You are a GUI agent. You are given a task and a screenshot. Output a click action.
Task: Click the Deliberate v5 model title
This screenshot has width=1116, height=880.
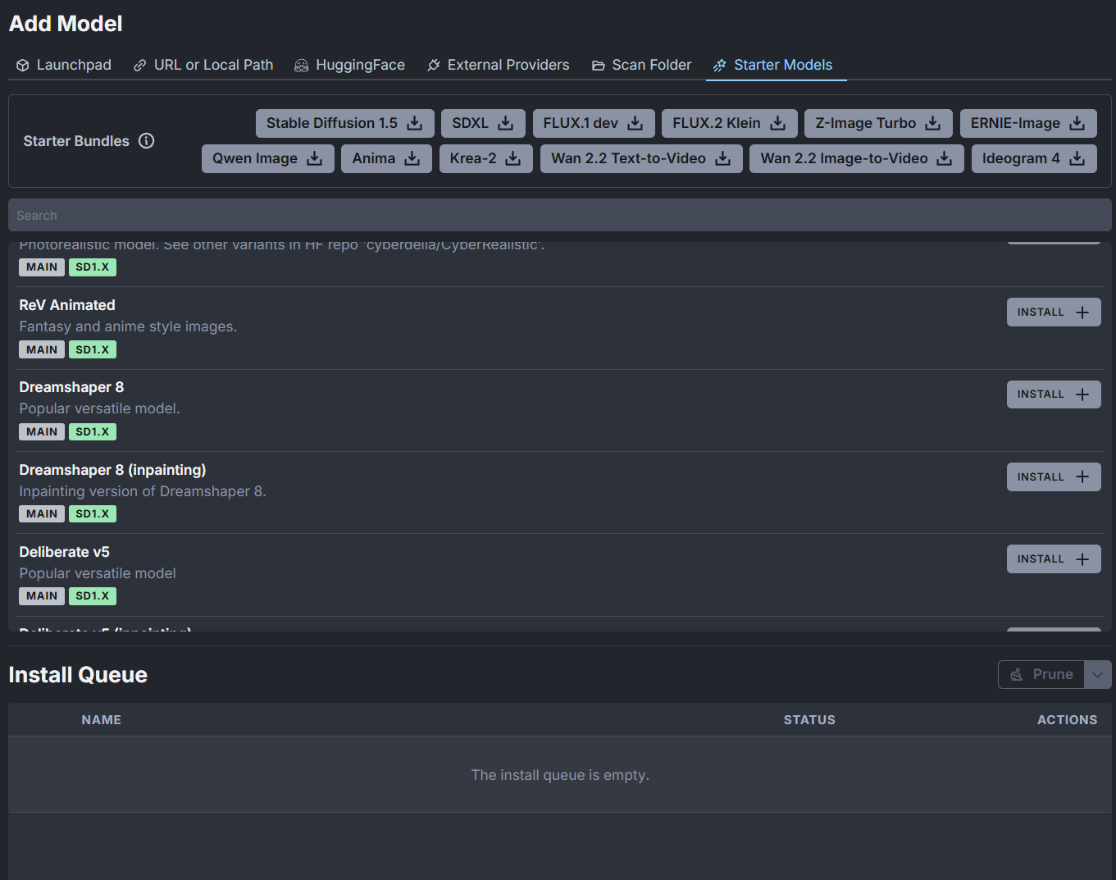click(64, 552)
